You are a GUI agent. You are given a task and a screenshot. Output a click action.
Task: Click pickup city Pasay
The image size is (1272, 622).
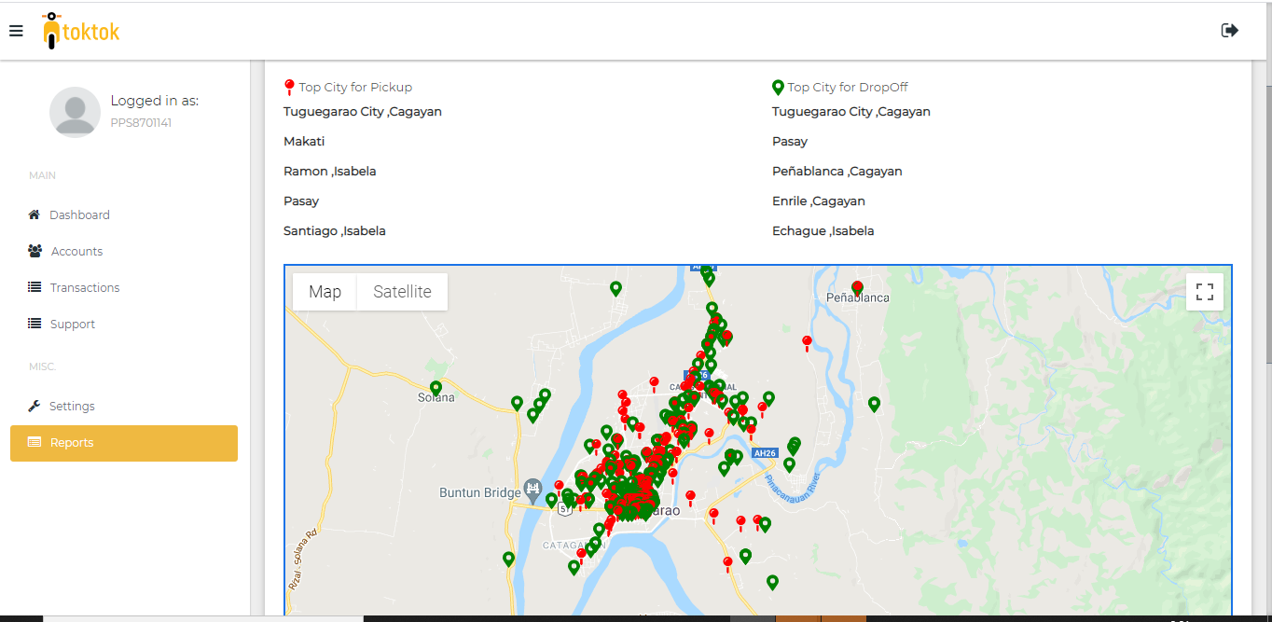(x=301, y=201)
